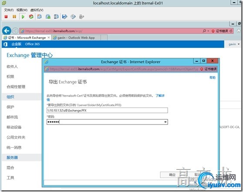Select the 企业版 link
243x192 pixels.
tap(16, 44)
